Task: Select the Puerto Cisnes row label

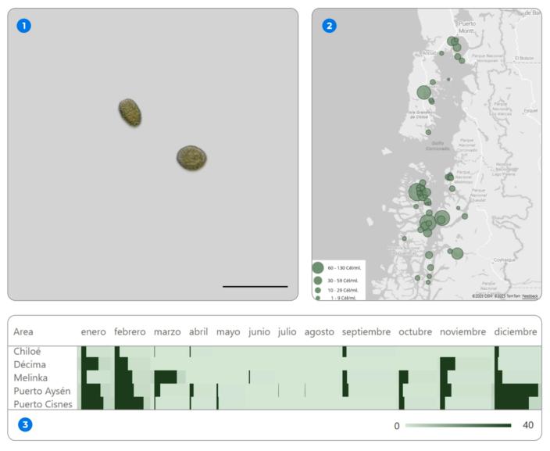Action: click(43, 404)
